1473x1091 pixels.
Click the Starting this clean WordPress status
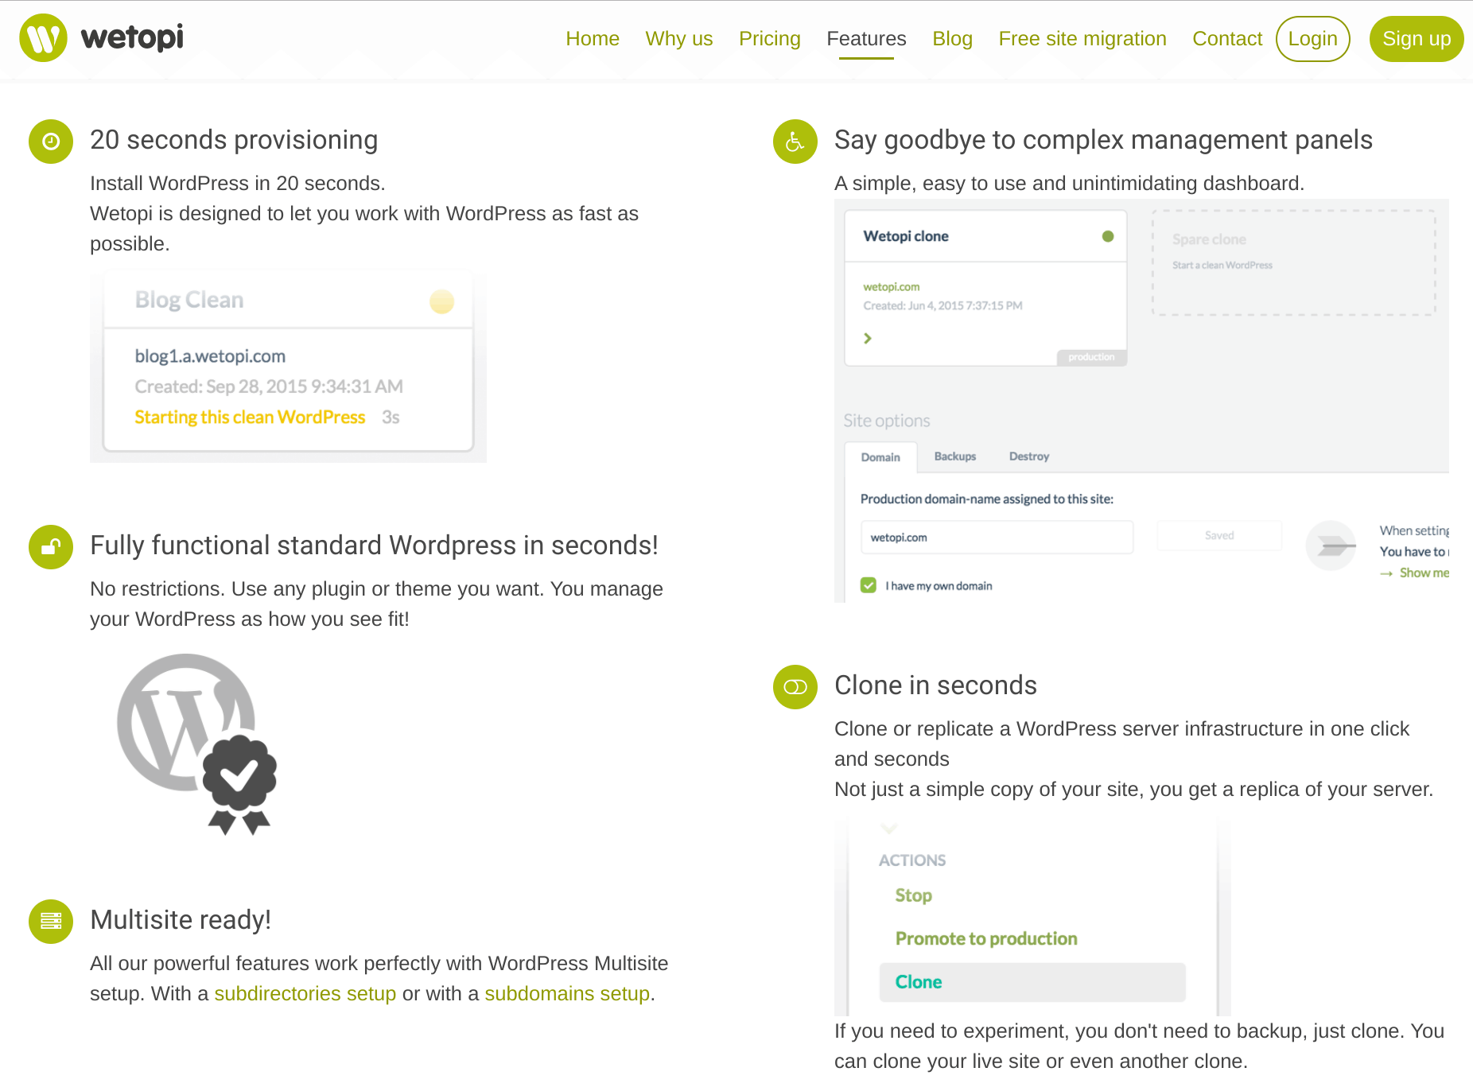pos(250,417)
